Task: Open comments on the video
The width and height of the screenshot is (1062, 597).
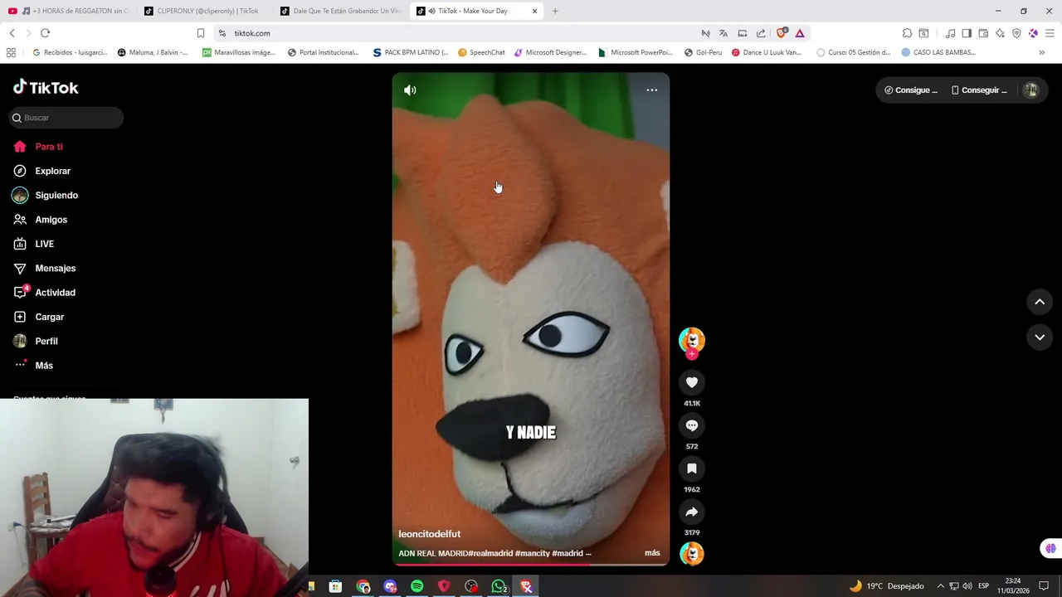Action: (692, 425)
